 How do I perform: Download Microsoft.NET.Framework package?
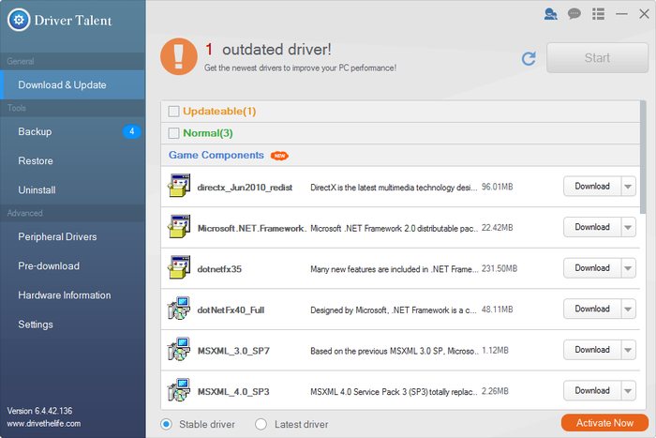coord(592,227)
